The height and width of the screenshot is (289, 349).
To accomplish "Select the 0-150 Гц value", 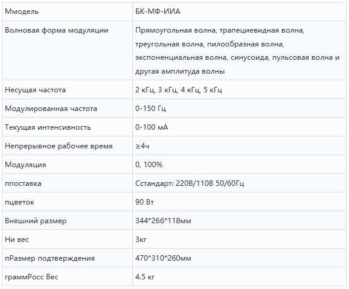I will 150,109.
